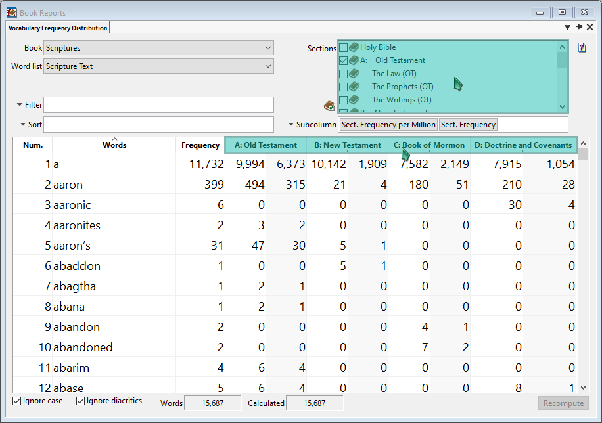Click the Holy Bible book icon
Viewport: 602px width, 423px height.
(x=354, y=47)
